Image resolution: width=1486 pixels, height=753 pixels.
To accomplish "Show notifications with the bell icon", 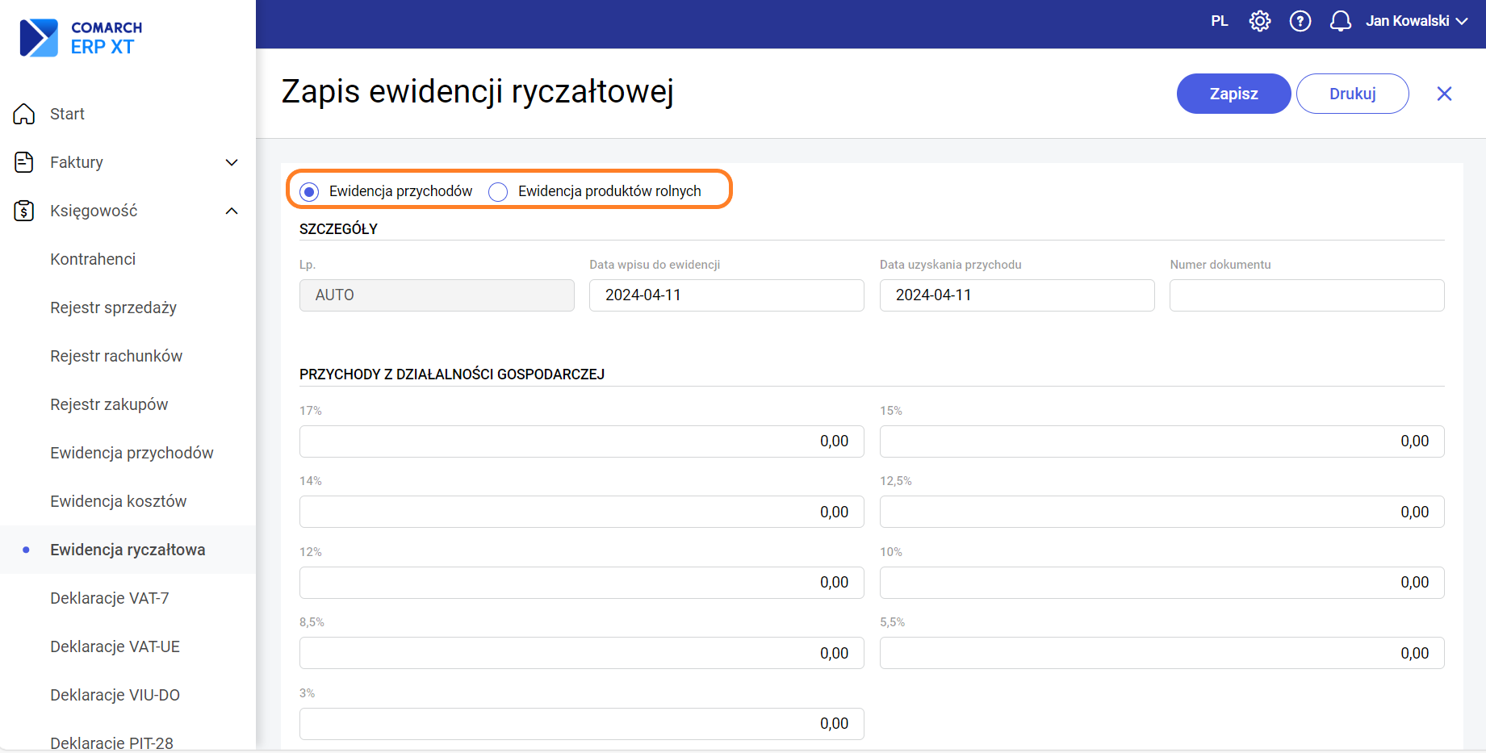I will coord(1340,21).
